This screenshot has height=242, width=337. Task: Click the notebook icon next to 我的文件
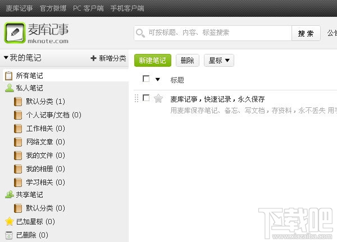18,156
